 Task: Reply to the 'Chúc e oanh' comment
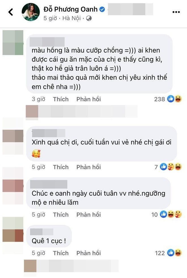click(88, 214)
